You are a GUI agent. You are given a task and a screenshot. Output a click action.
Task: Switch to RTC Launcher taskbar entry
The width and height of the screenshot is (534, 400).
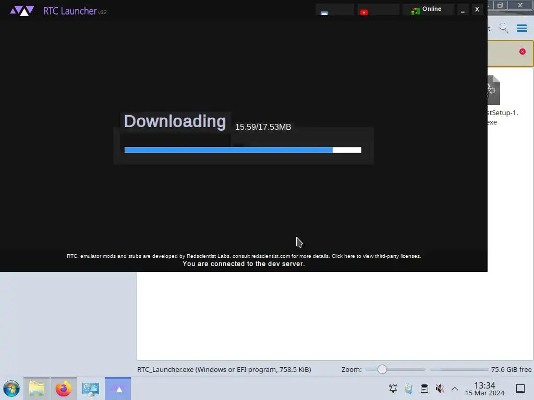(x=118, y=389)
